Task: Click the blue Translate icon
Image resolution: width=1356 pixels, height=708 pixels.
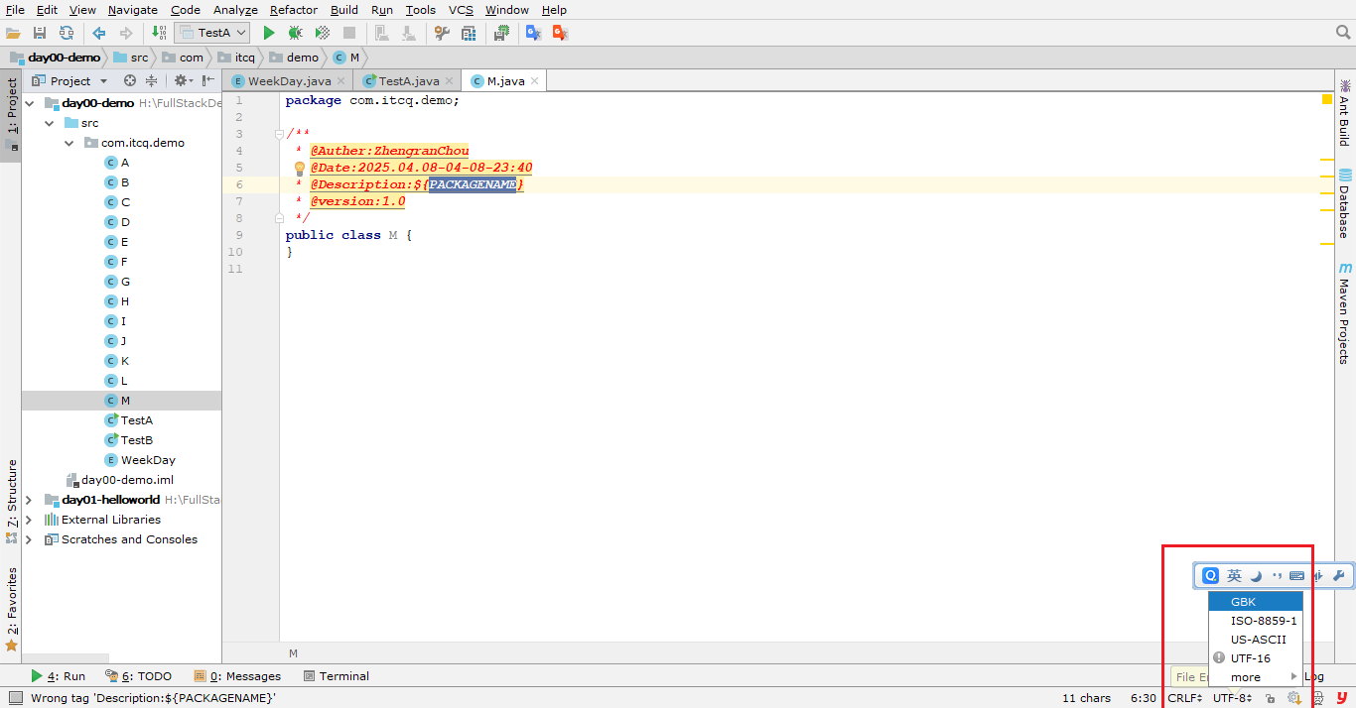Action: tap(533, 33)
